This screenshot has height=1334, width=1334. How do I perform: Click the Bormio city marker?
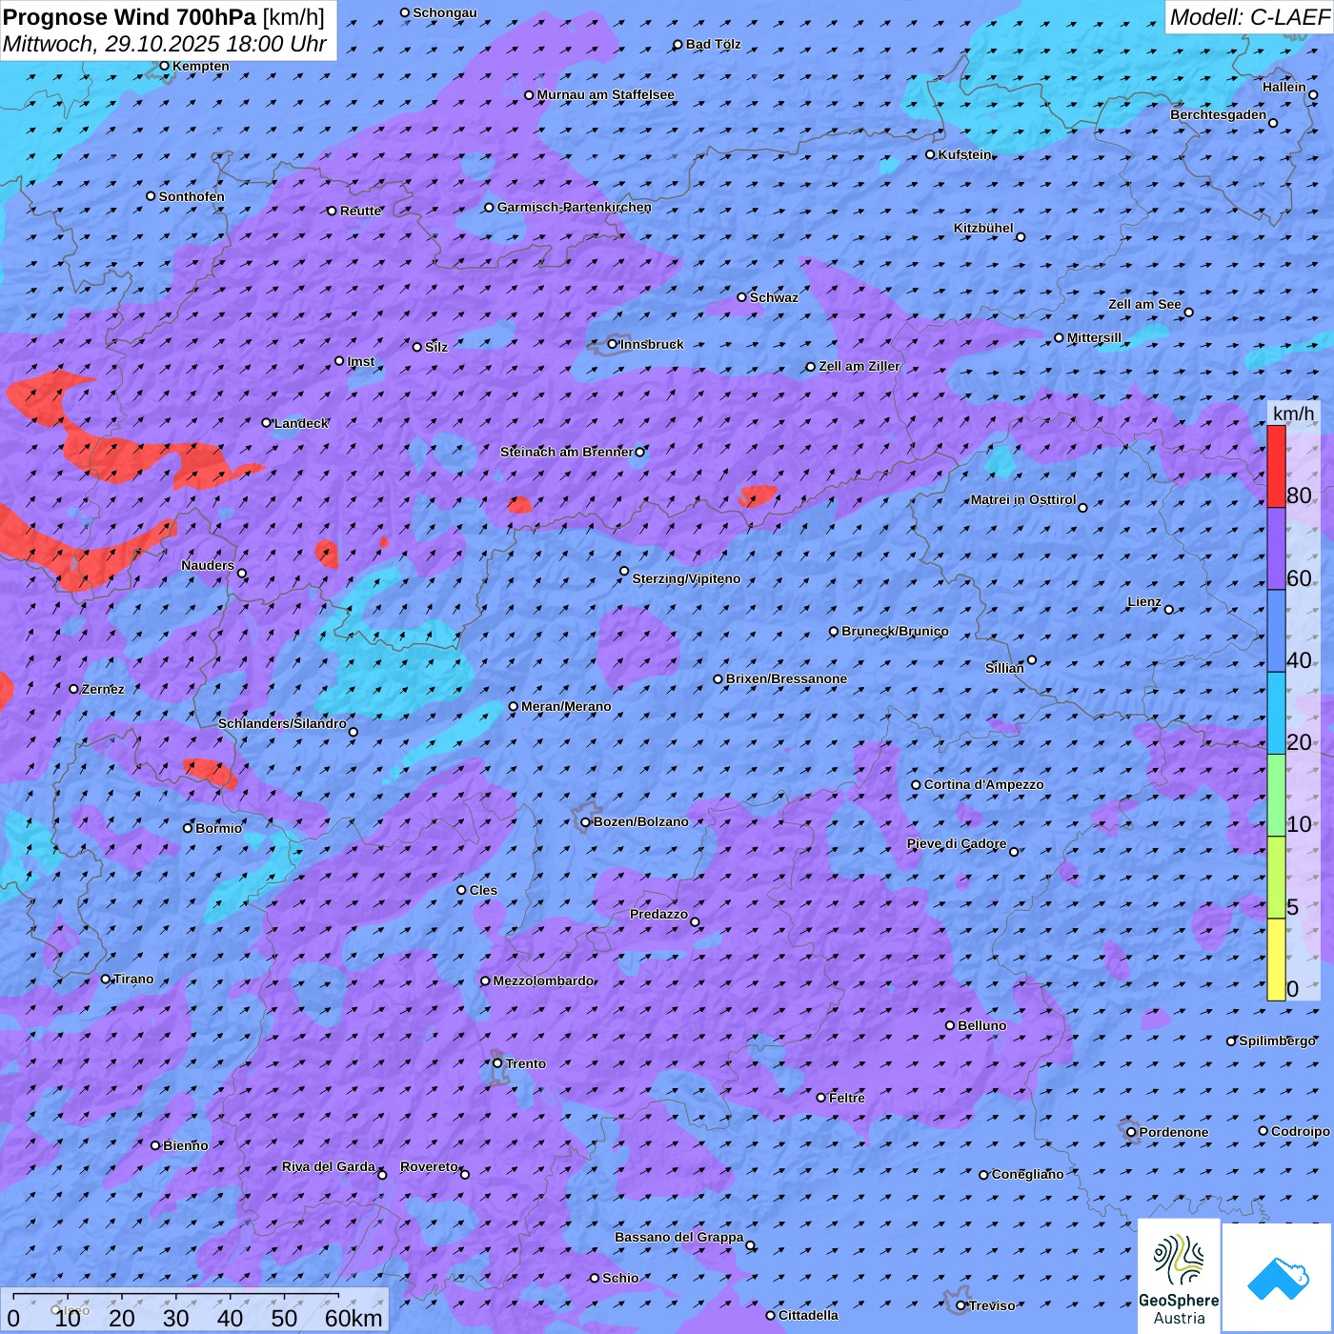click(x=188, y=828)
